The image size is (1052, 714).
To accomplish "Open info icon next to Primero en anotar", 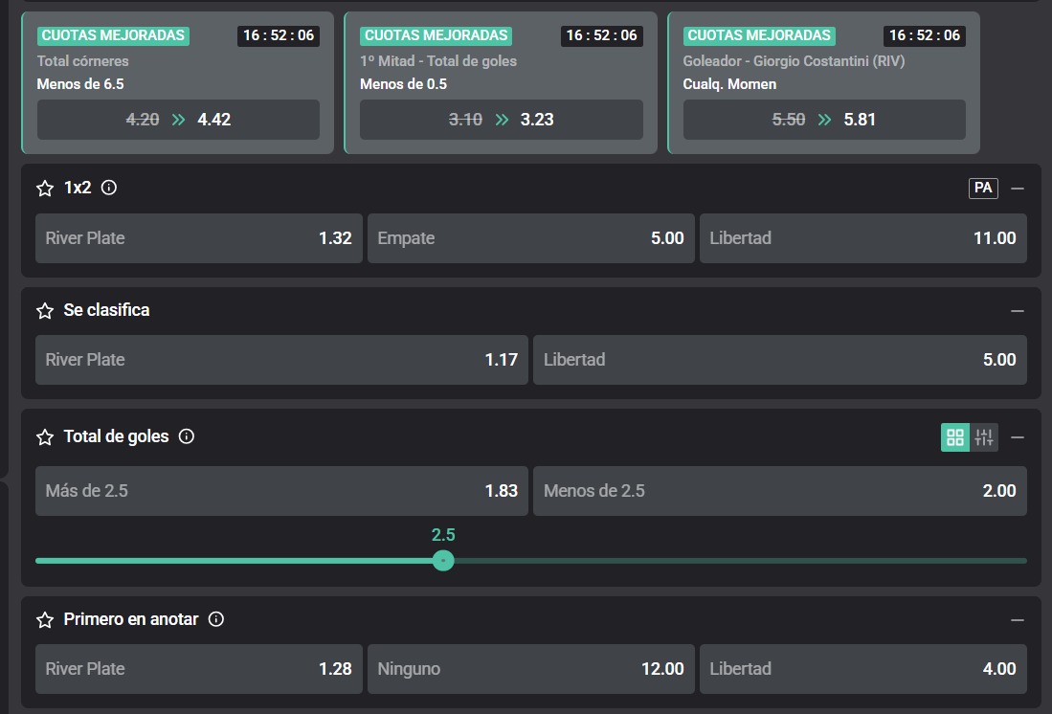I will pyautogui.click(x=216, y=619).
